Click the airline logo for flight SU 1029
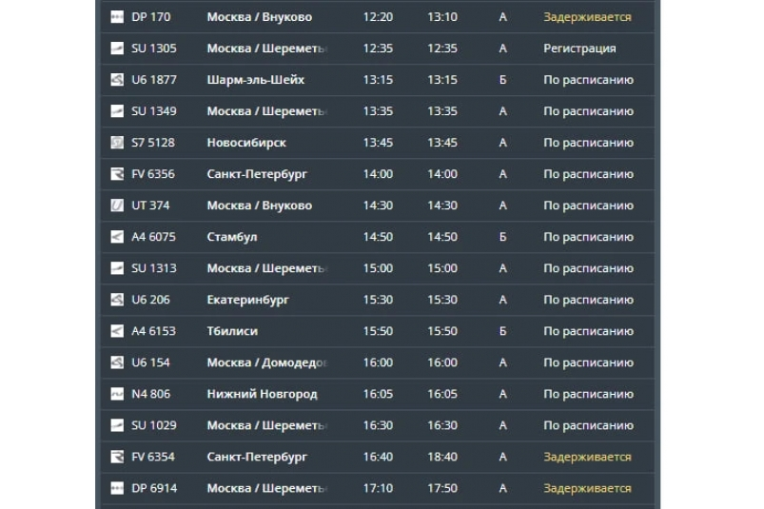The image size is (764, 509). [117, 425]
